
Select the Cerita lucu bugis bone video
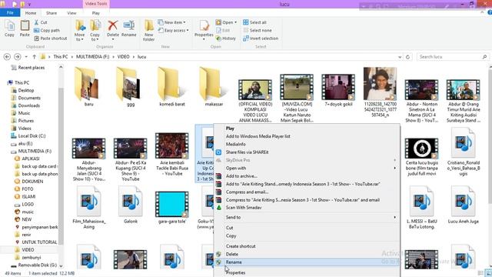(421, 157)
